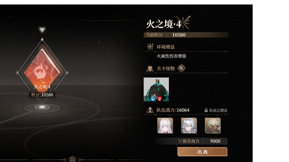Viewport: 289px width, 162px height.
Task: Click the 出战 battle button
Action: 202,152
